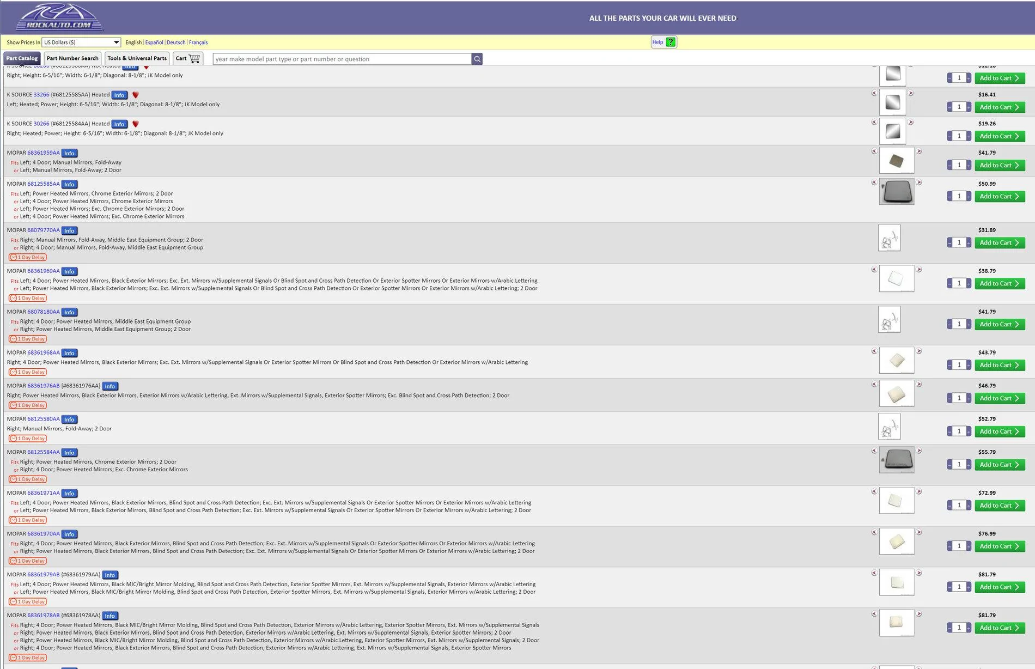
Task: Open thumbnail image for MOPAR 68361959AA
Action: click(897, 161)
